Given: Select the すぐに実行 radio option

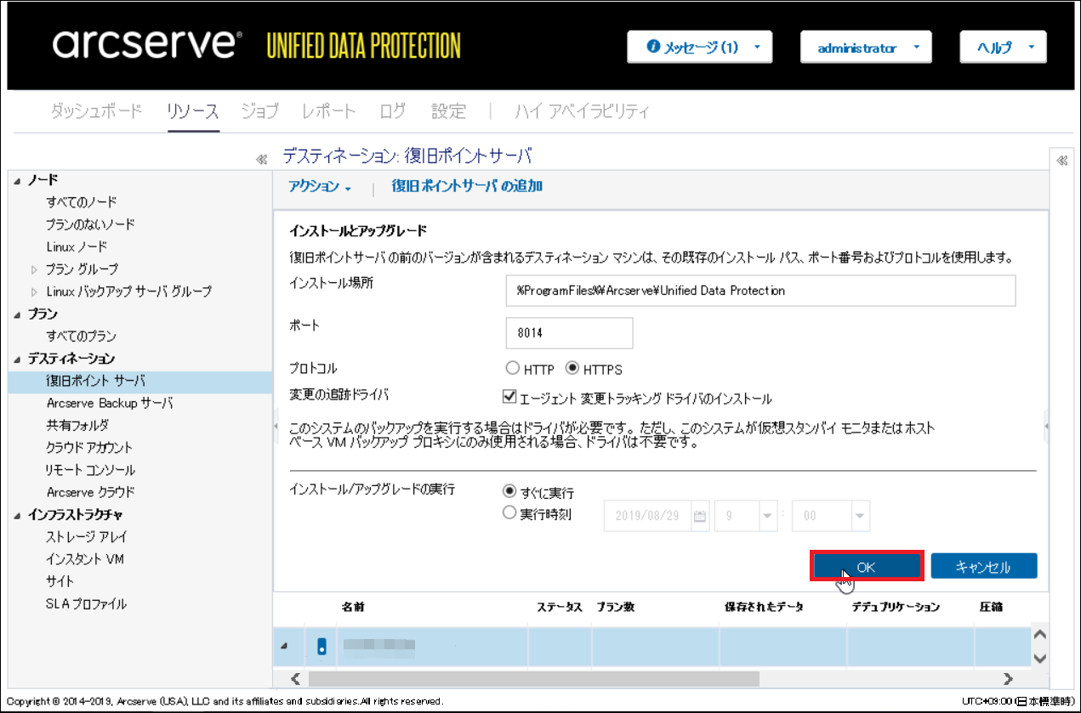Looking at the screenshot, I should [510, 491].
